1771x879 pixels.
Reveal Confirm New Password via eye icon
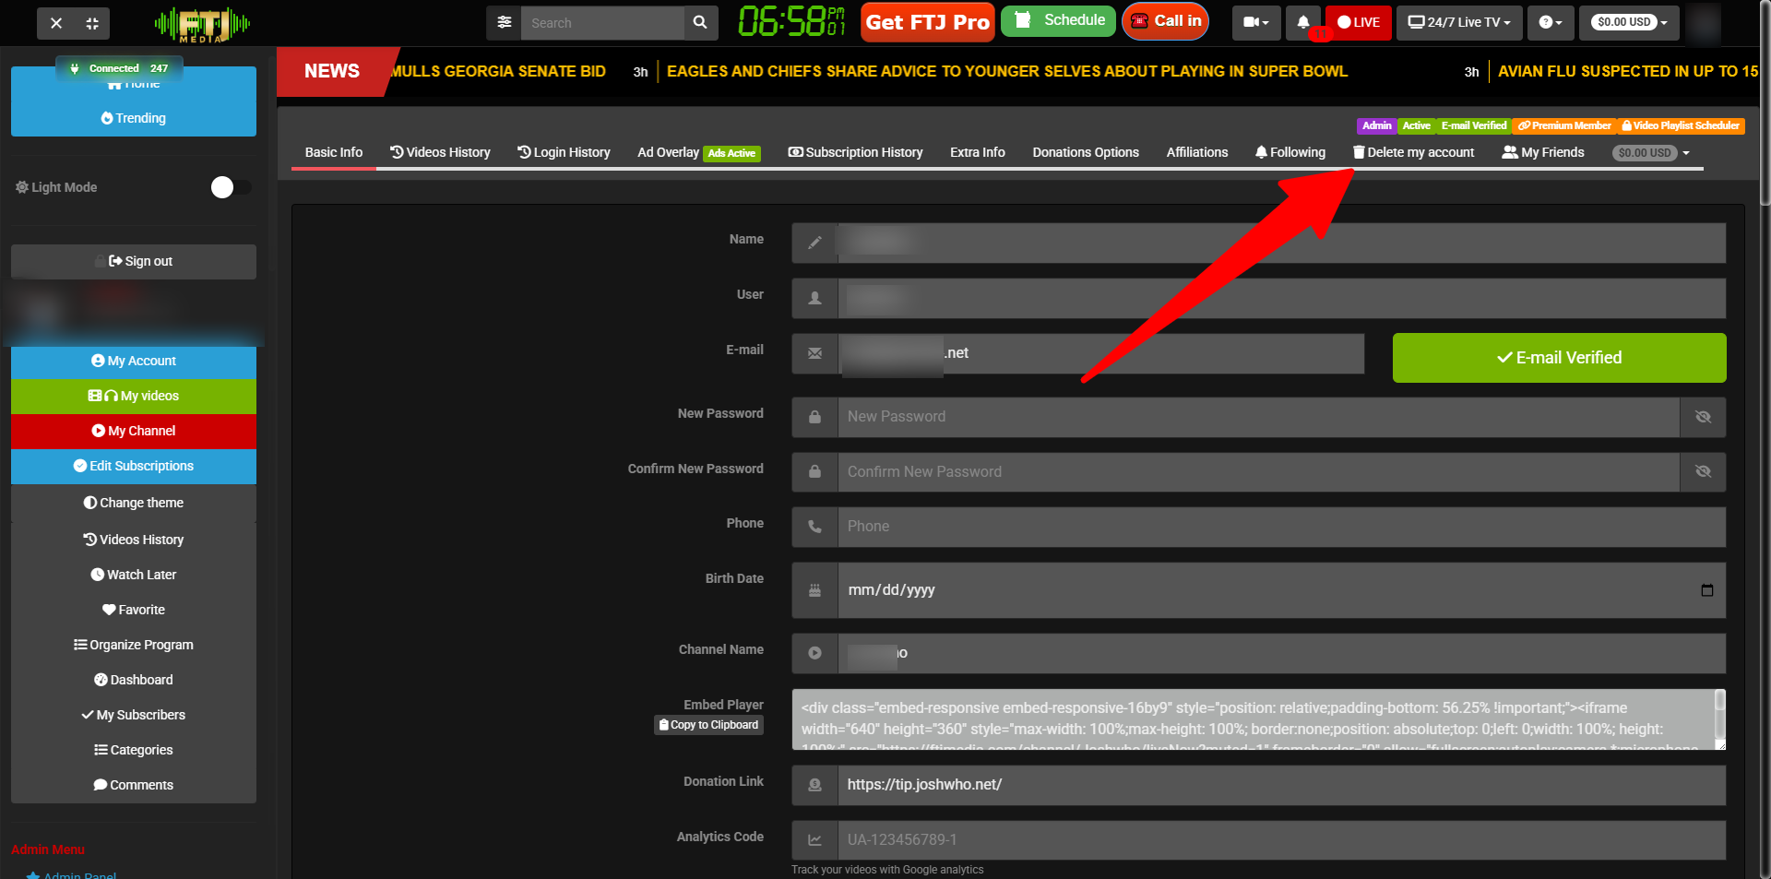click(x=1703, y=471)
